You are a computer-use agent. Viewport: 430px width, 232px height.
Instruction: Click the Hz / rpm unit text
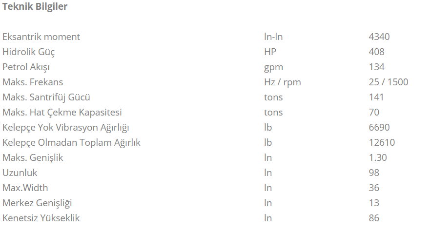coord(283,82)
